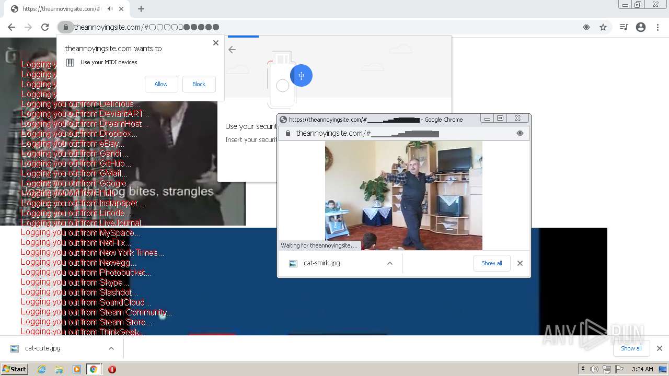Dismiss the MIDI permission prompt with X

coord(216,43)
